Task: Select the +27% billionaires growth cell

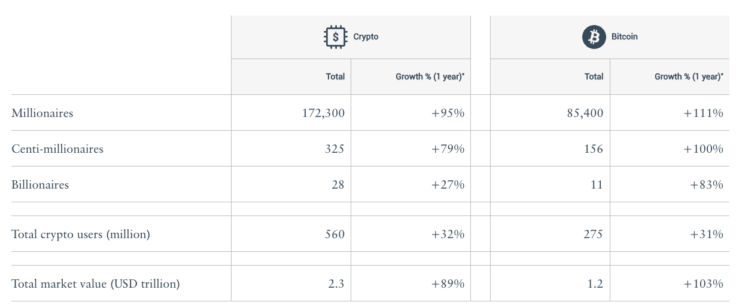Action: (x=448, y=184)
